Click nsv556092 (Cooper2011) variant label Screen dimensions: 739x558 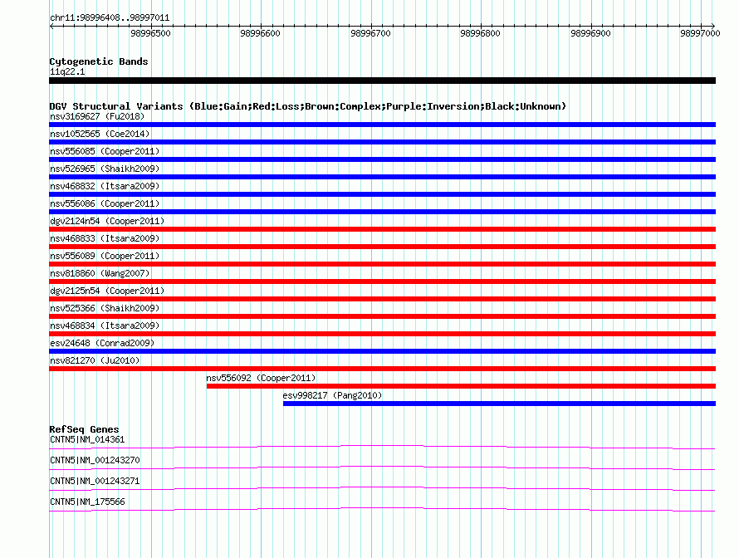tap(261, 378)
